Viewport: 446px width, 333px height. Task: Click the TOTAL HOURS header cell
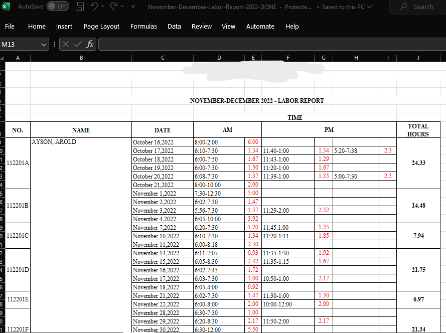[x=418, y=130]
